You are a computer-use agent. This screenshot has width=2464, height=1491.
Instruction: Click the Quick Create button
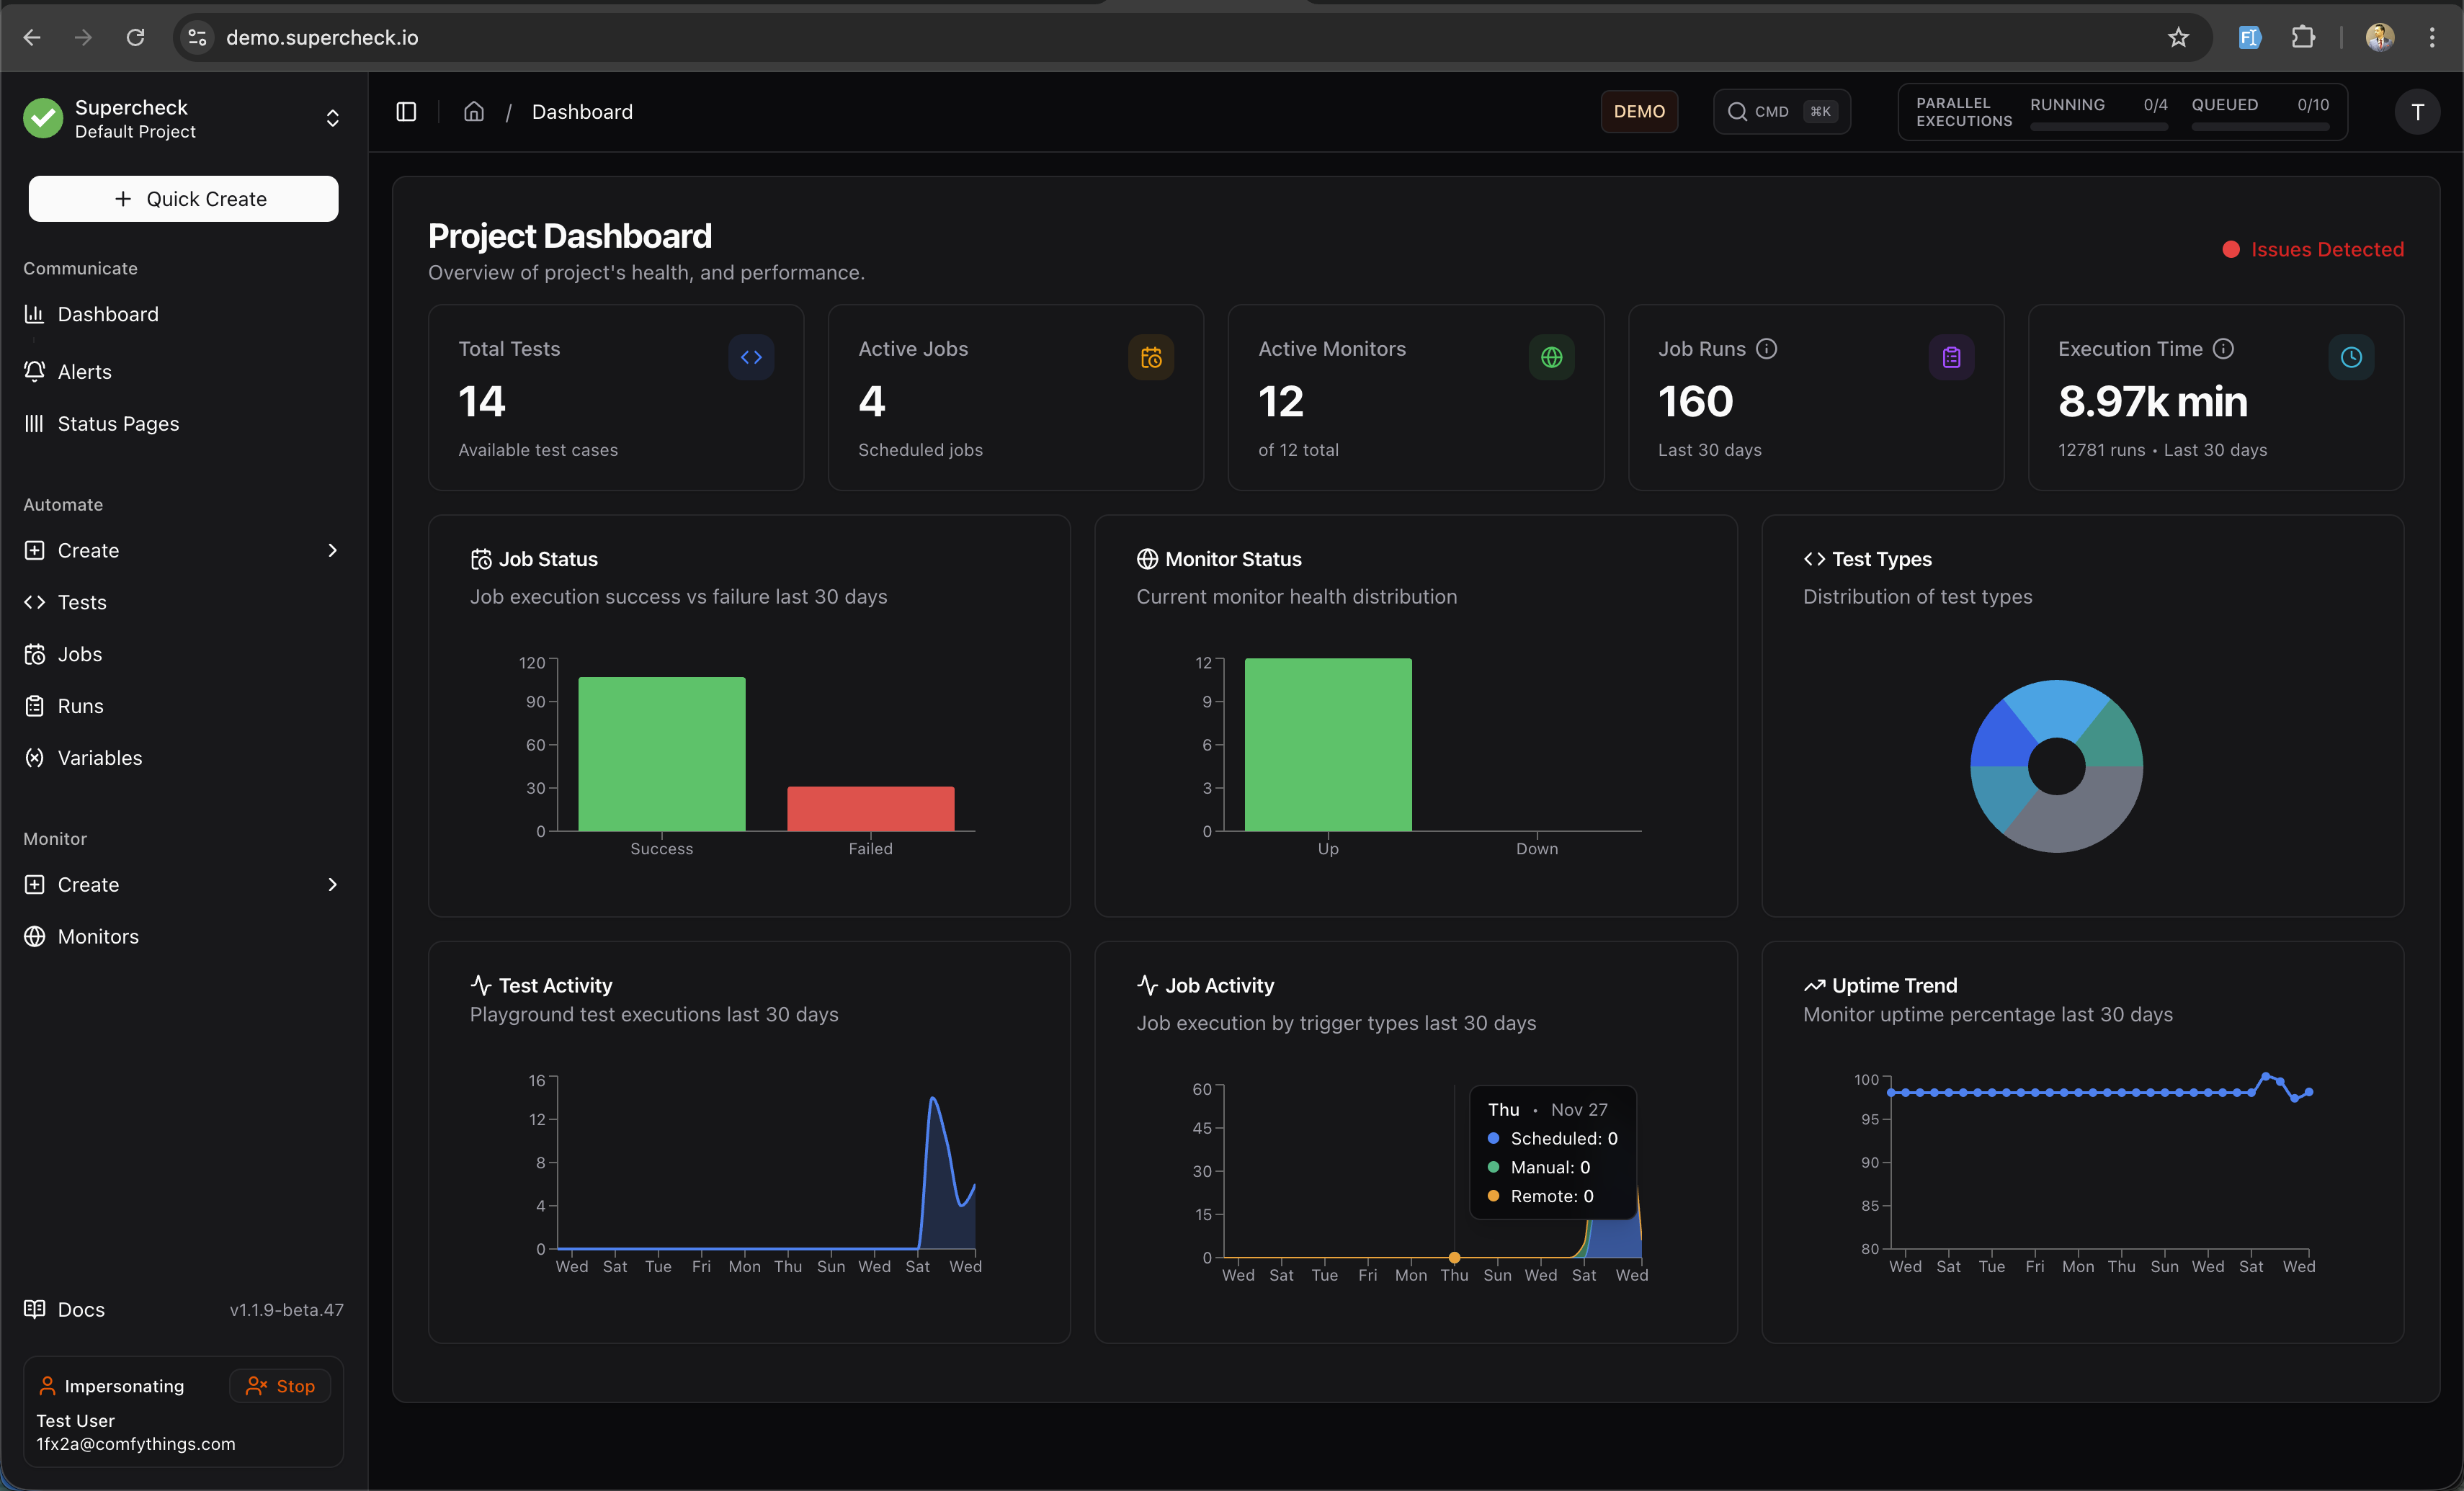(x=183, y=199)
